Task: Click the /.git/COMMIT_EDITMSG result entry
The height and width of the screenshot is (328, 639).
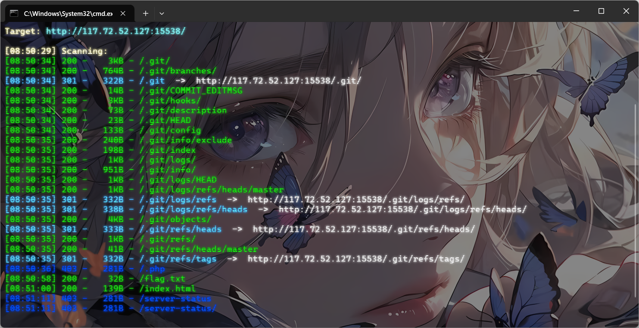Action: point(191,90)
